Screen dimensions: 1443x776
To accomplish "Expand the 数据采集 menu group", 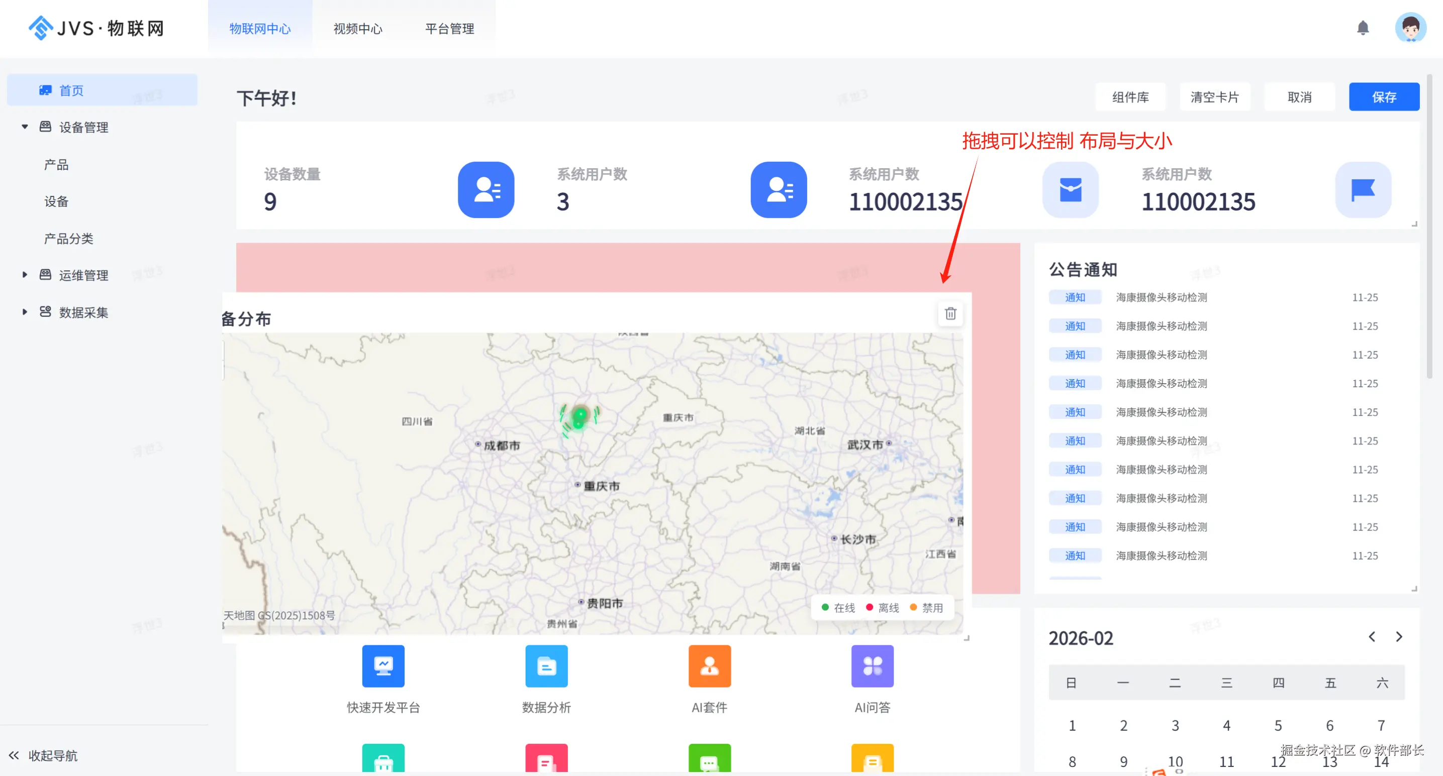I will click(x=25, y=312).
